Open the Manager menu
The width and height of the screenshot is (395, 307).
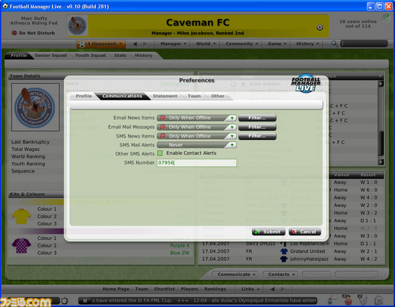(173, 44)
